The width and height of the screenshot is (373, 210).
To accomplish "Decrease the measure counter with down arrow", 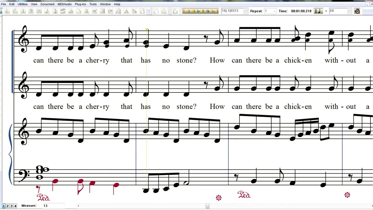I will (x=246, y=13).
